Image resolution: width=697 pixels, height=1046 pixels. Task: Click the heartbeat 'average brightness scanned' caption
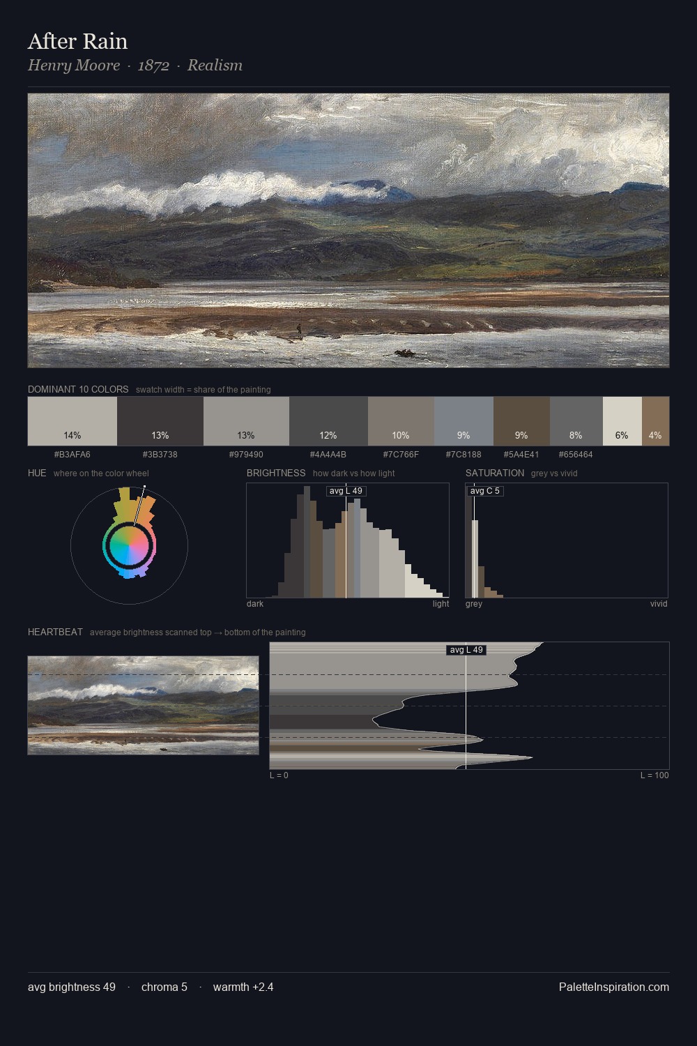point(198,632)
